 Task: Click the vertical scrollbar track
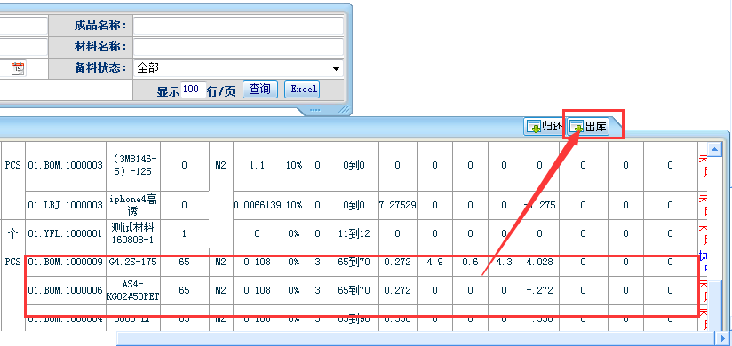[x=714, y=242]
